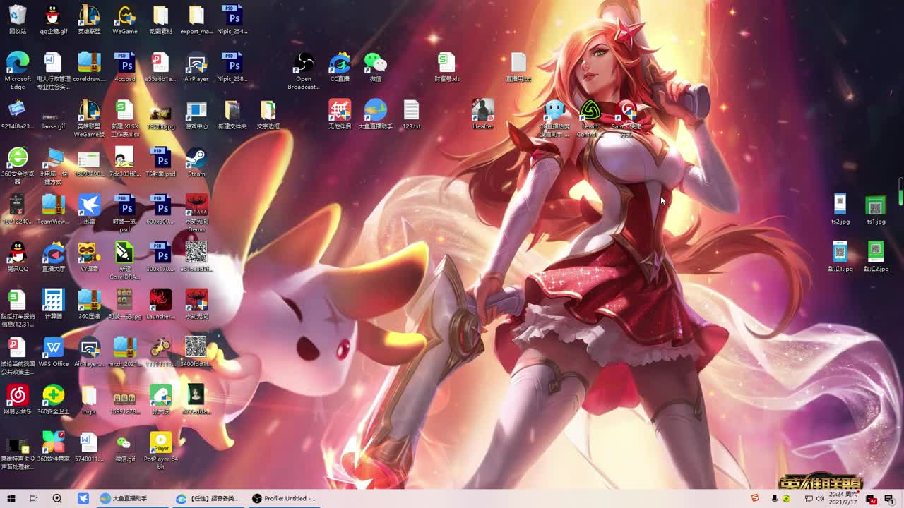Open the Lewitt Control shortcut
This screenshot has height=508, width=904.
click(x=590, y=110)
